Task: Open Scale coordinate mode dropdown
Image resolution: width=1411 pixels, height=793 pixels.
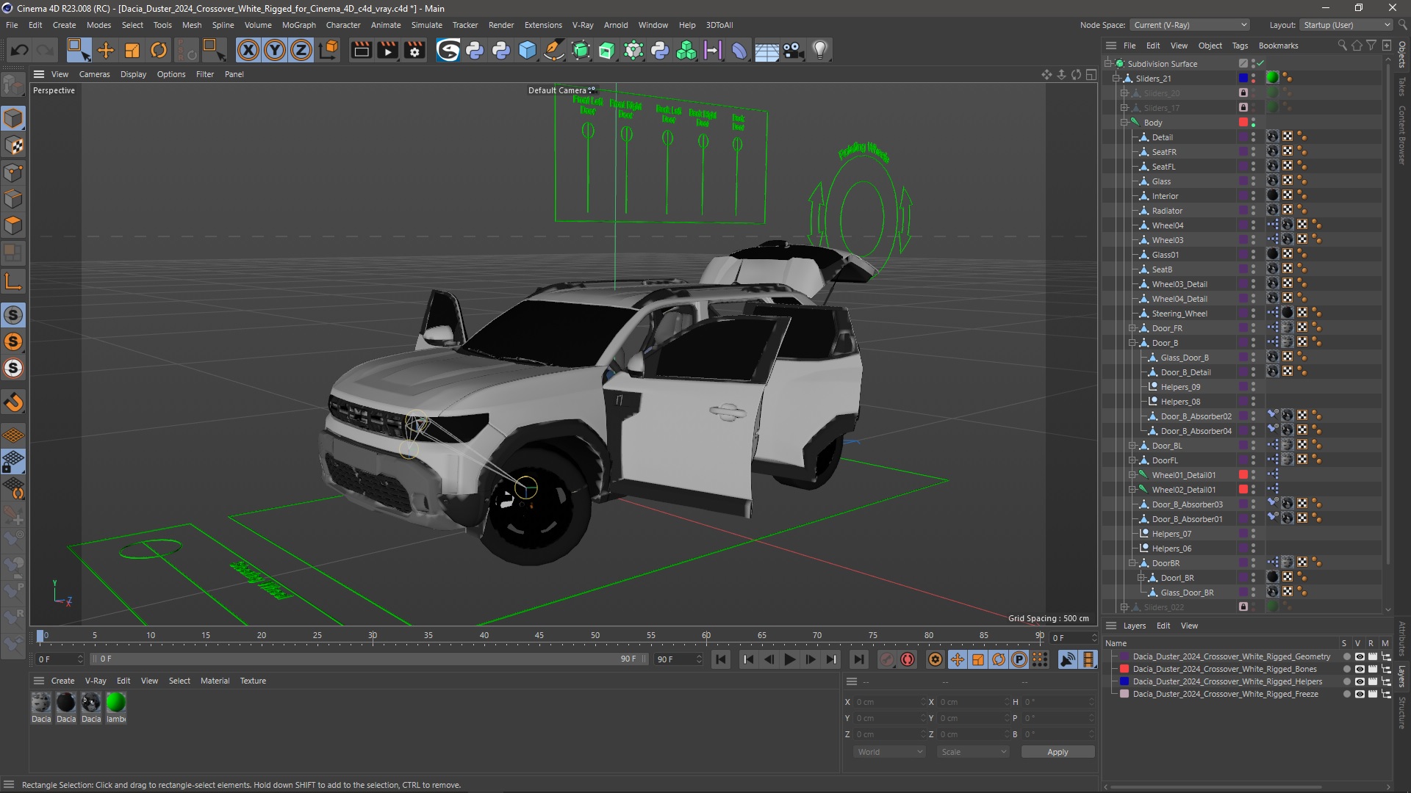Action: 973,752
